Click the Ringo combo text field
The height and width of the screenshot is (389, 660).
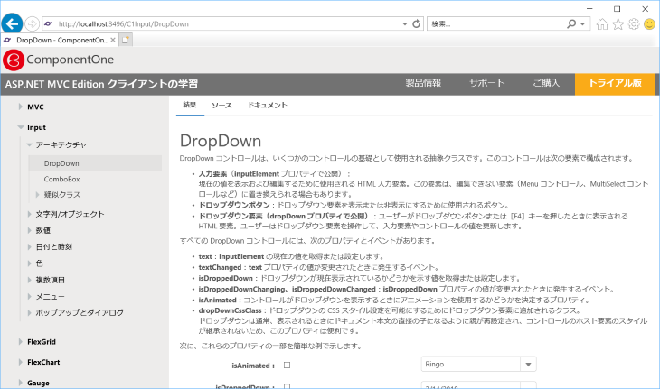pos(470,365)
